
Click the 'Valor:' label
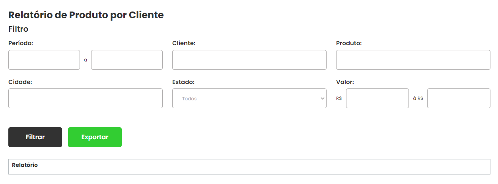pos(345,82)
